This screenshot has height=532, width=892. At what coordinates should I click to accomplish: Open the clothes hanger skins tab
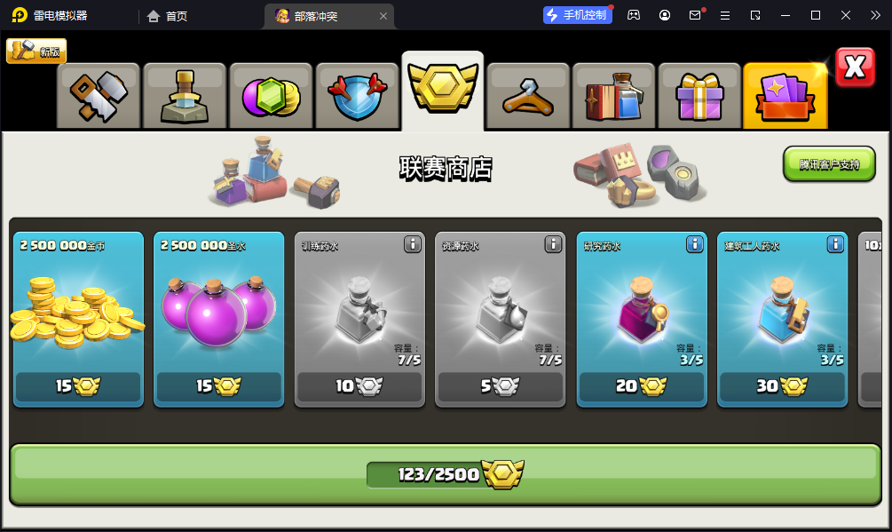click(528, 96)
